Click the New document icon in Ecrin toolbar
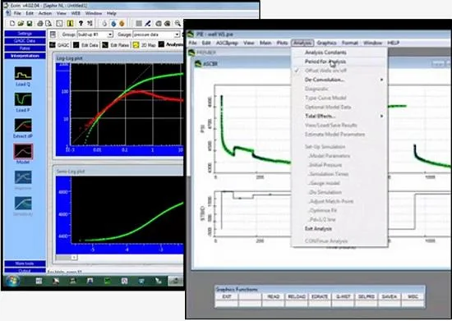The width and height of the screenshot is (452, 321). pos(12,23)
